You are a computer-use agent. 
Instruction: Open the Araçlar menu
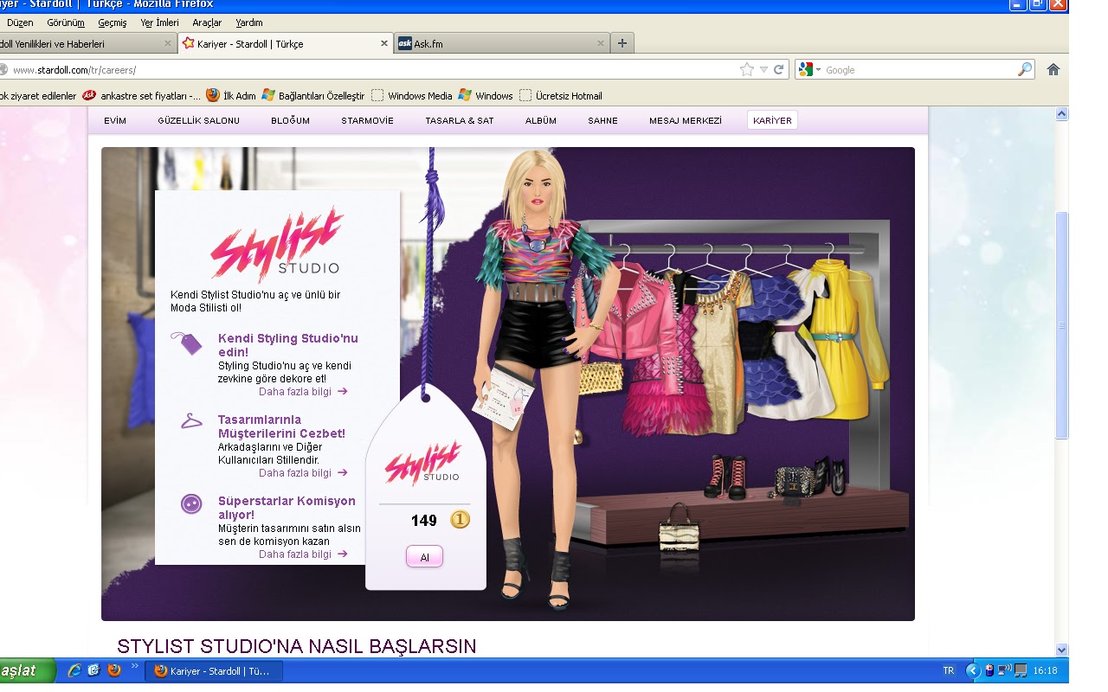pos(207,22)
